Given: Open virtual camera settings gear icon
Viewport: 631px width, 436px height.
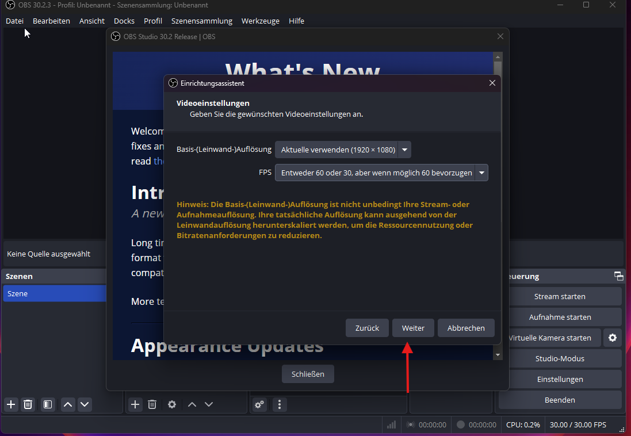Looking at the screenshot, I should point(613,338).
